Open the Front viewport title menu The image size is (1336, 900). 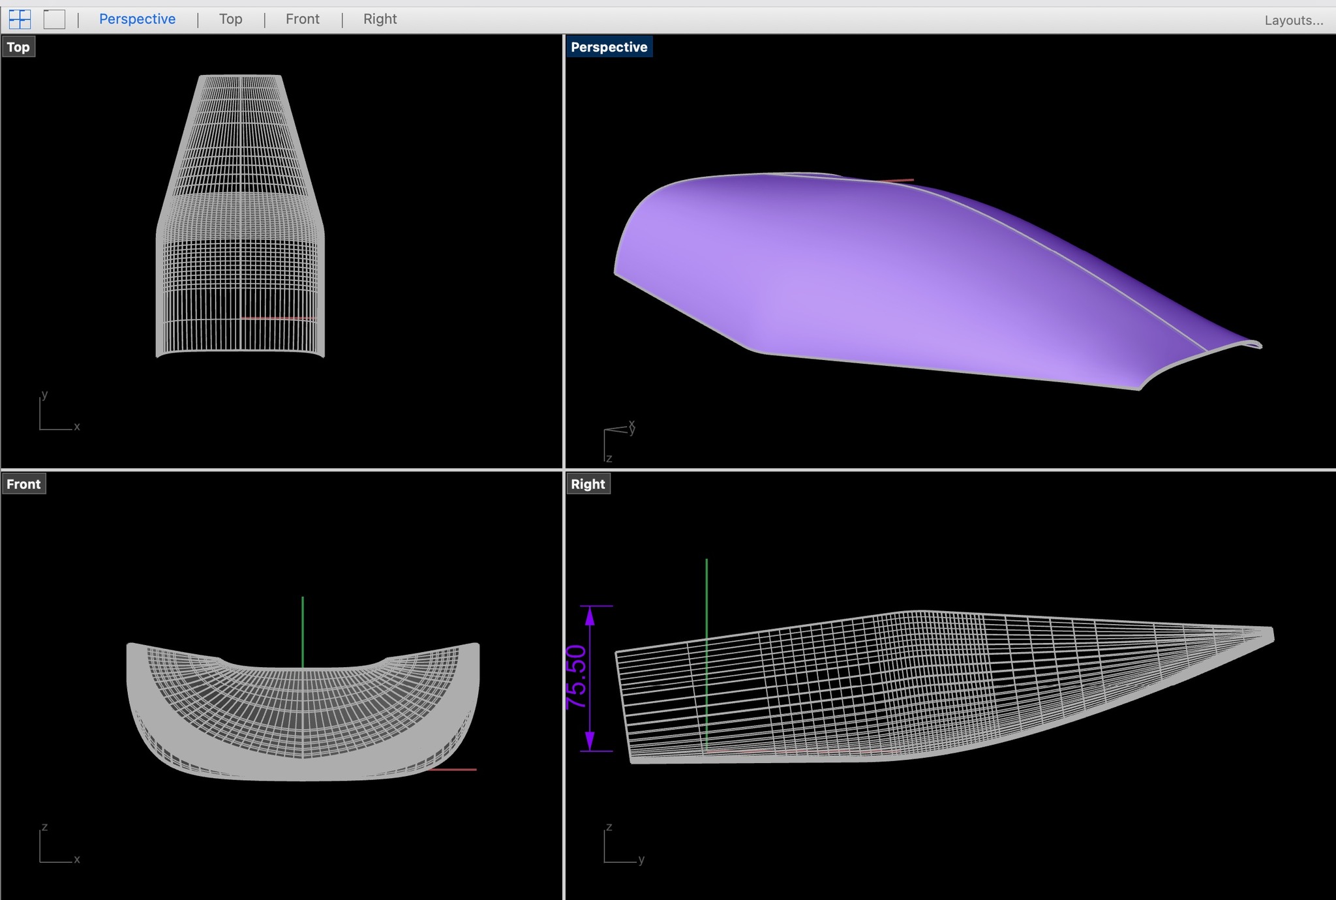23,484
